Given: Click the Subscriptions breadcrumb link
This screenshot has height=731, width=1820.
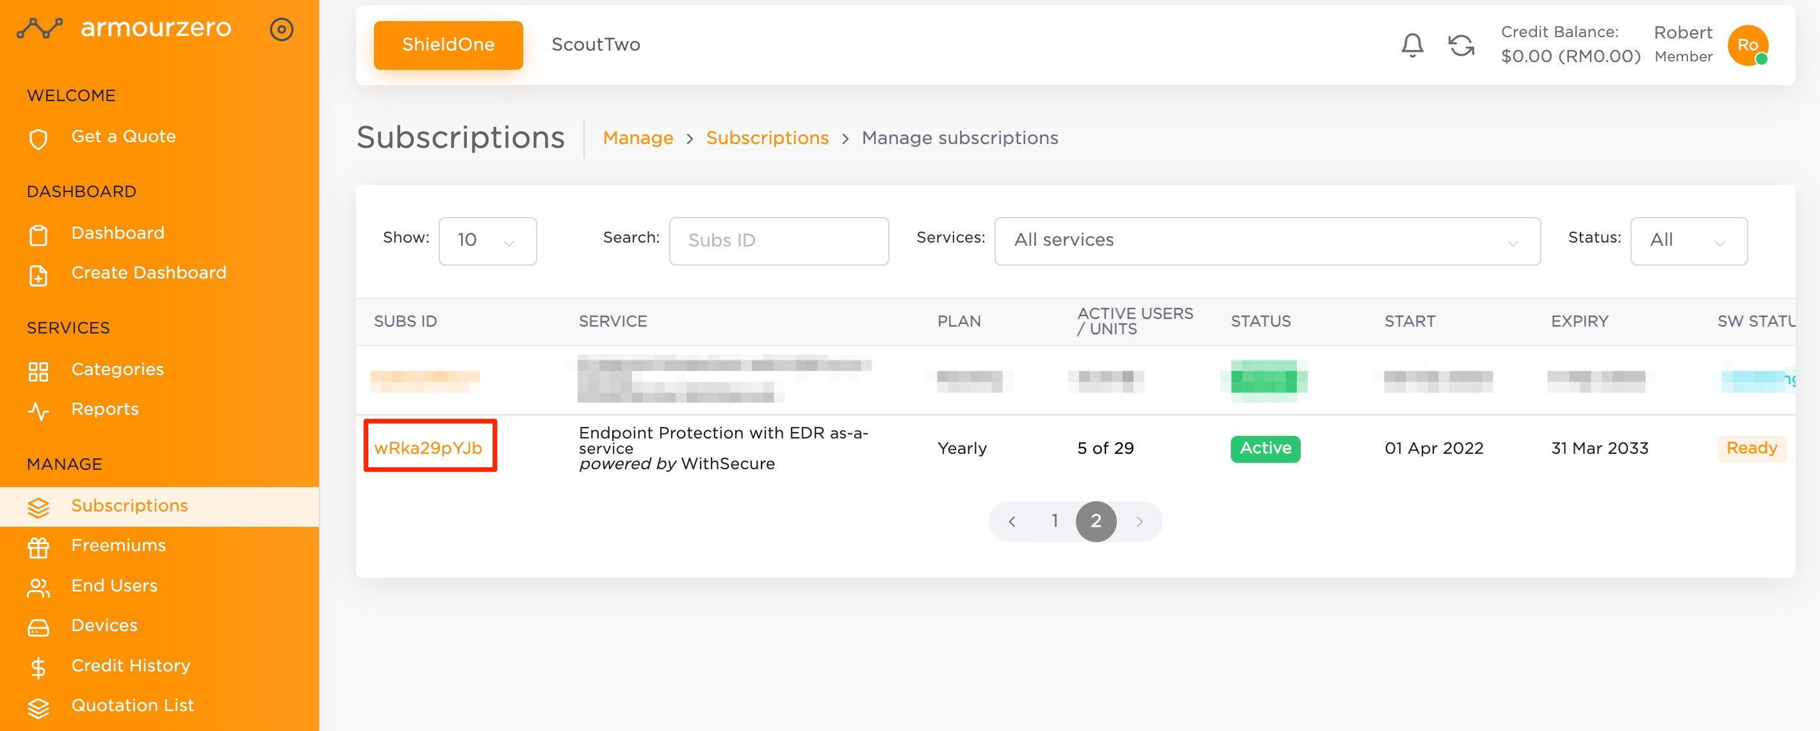Looking at the screenshot, I should click(767, 138).
